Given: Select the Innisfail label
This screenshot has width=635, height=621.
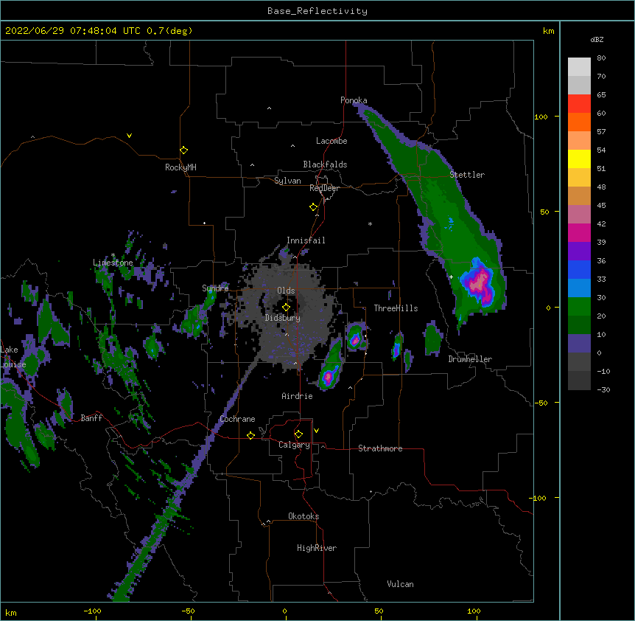Looking at the screenshot, I should click(x=306, y=240).
